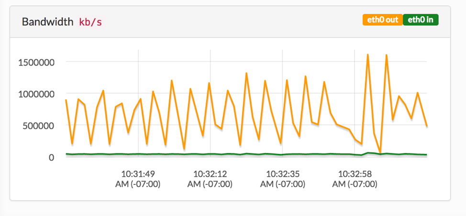Toggle the eth0 out legend badge

(x=382, y=20)
